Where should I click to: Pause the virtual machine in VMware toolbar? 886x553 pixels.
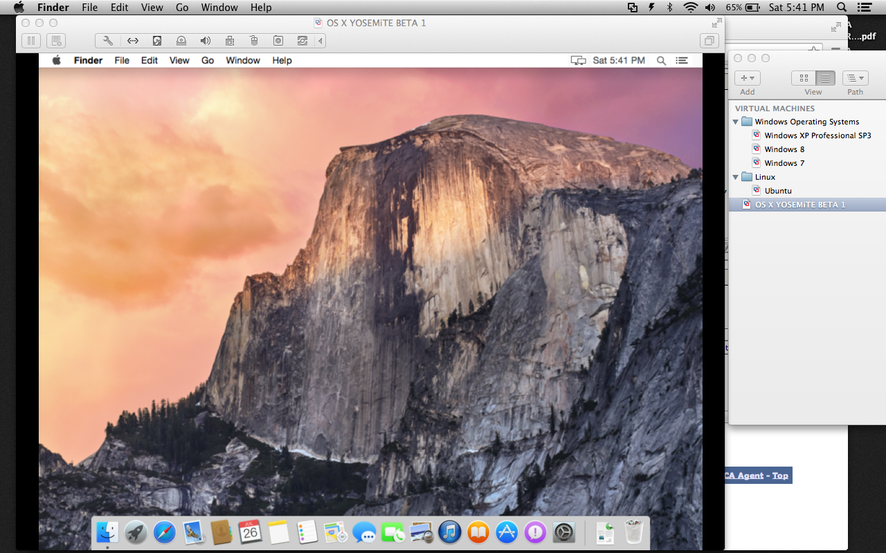pos(31,41)
